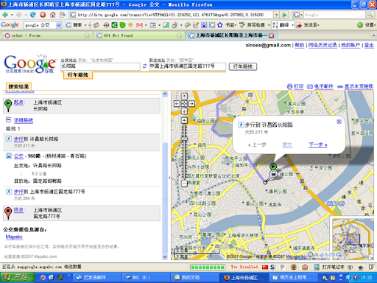
Task: Pan the map up
Action: click(x=184, y=96)
